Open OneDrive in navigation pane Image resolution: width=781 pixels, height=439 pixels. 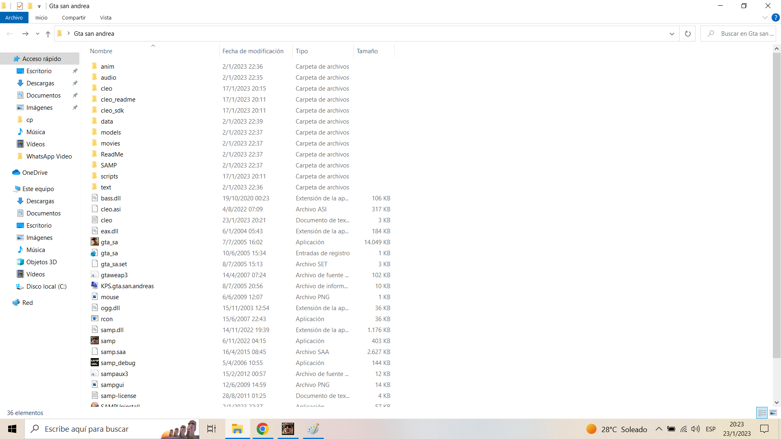click(35, 172)
